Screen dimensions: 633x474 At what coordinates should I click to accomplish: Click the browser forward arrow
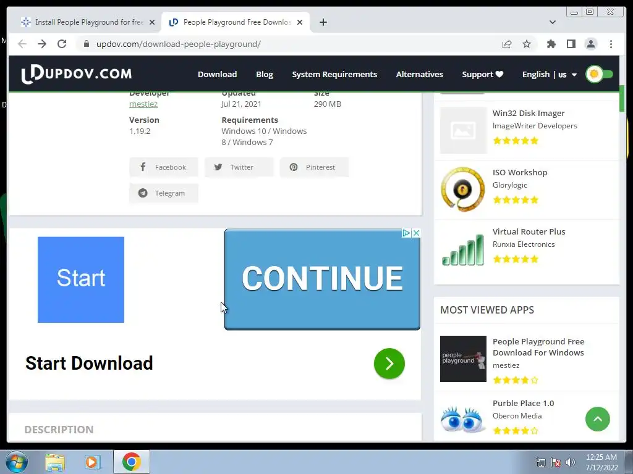pyautogui.click(x=42, y=44)
